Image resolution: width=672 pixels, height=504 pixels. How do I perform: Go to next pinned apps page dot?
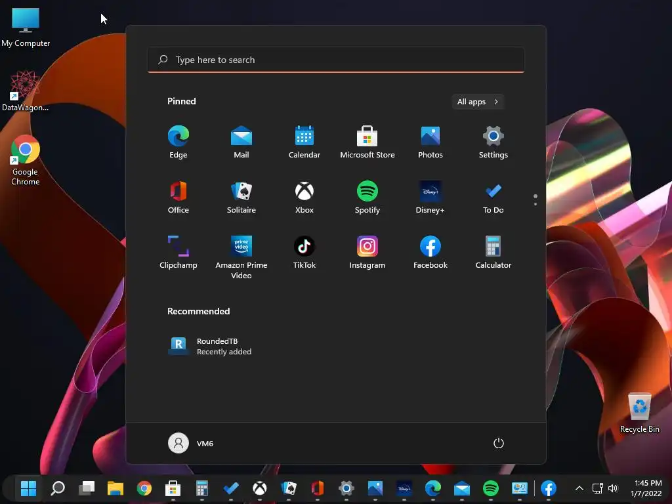click(x=535, y=204)
